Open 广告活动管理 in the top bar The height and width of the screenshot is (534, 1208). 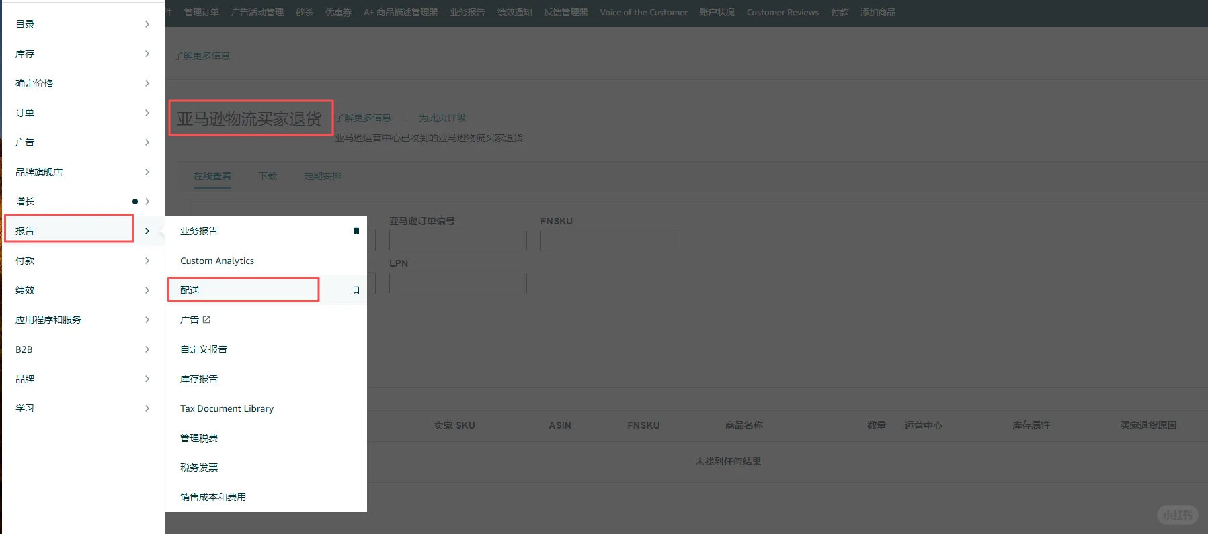click(257, 12)
